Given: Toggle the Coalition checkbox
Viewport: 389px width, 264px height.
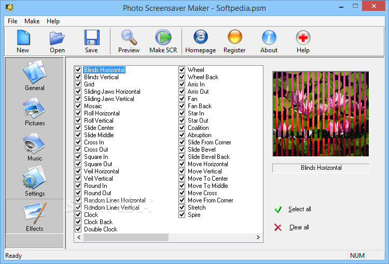Looking at the screenshot, I should (182, 127).
